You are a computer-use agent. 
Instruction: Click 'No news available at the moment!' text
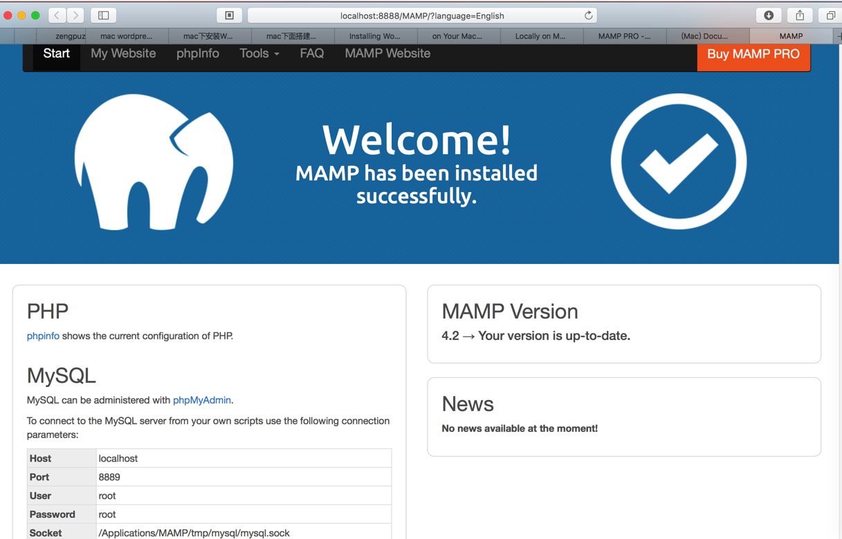click(x=520, y=428)
